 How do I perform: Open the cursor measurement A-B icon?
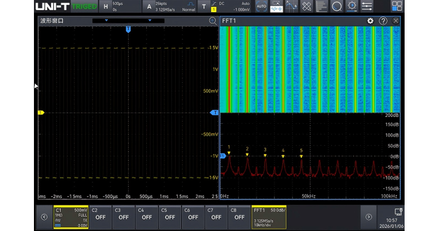pos(291,6)
